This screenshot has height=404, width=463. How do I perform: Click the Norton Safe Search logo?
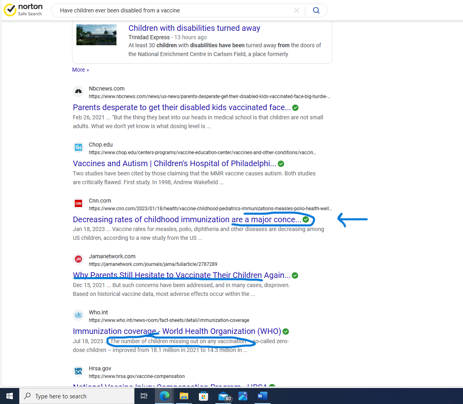[x=23, y=10]
